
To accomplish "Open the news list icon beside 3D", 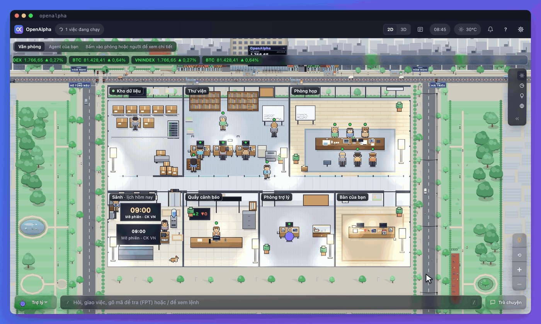I will (420, 29).
